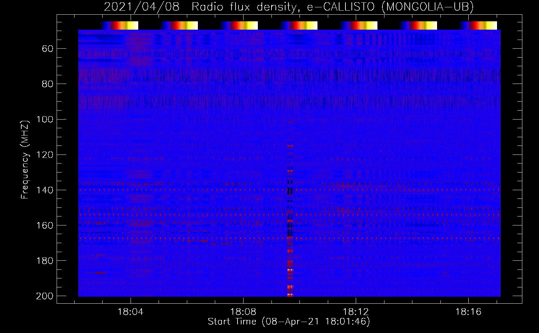
Task: Click the 140 frequency tick label
Action: pos(45,190)
